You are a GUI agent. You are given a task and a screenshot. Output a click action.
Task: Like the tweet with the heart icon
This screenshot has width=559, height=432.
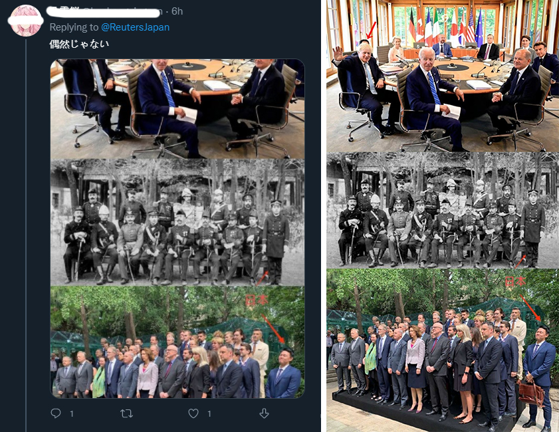193,413
